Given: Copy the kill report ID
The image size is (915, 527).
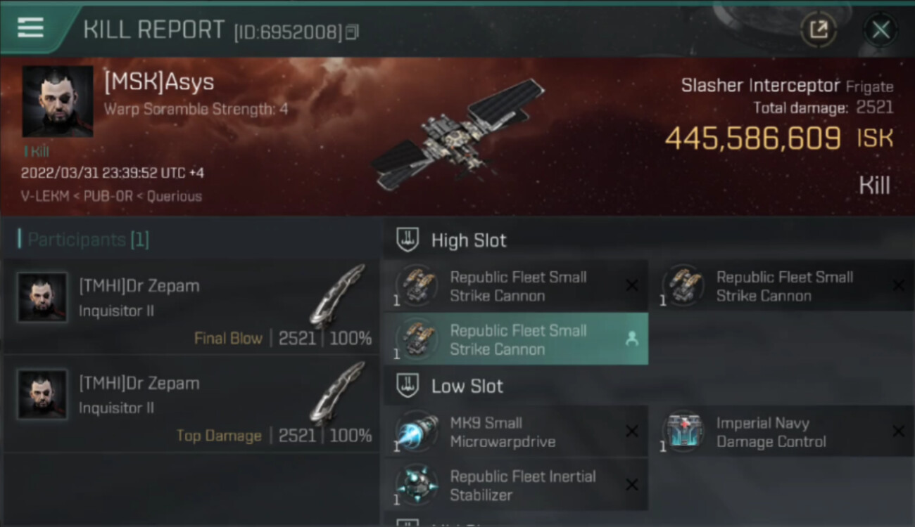Looking at the screenshot, I should (x=353, y=32).
